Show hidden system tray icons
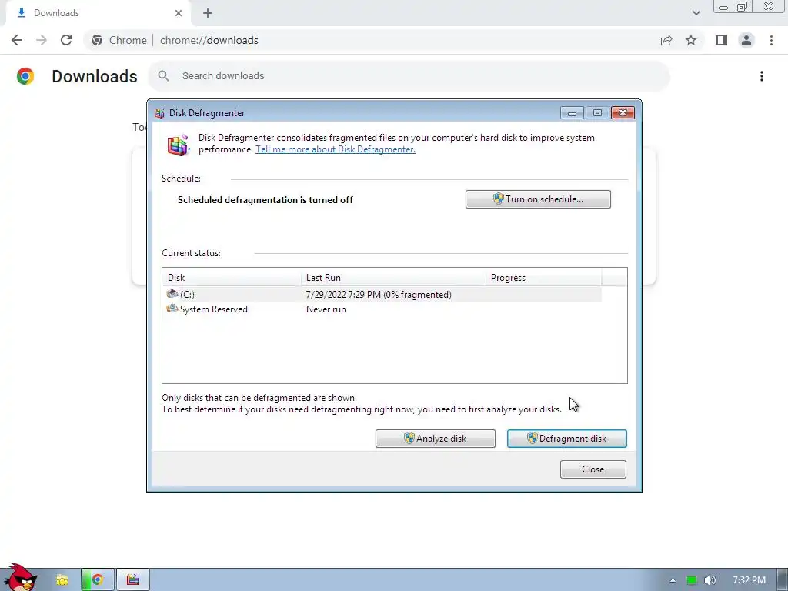Image resolution: width=788 pixels, height=591 pixels. (x=673, y=580)
